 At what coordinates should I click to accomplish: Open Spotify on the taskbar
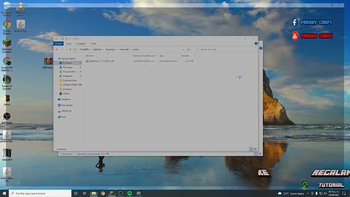pos(130,193)
